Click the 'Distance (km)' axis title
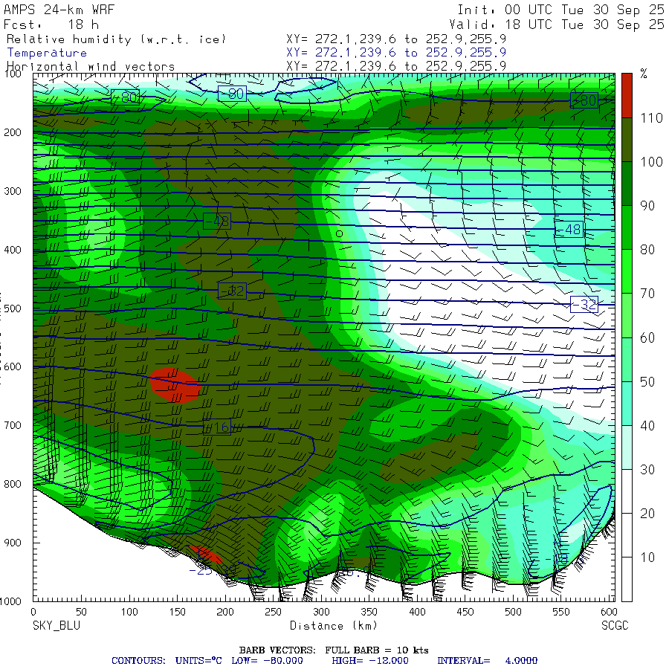The image size is (669, 669). pos(334,626)
